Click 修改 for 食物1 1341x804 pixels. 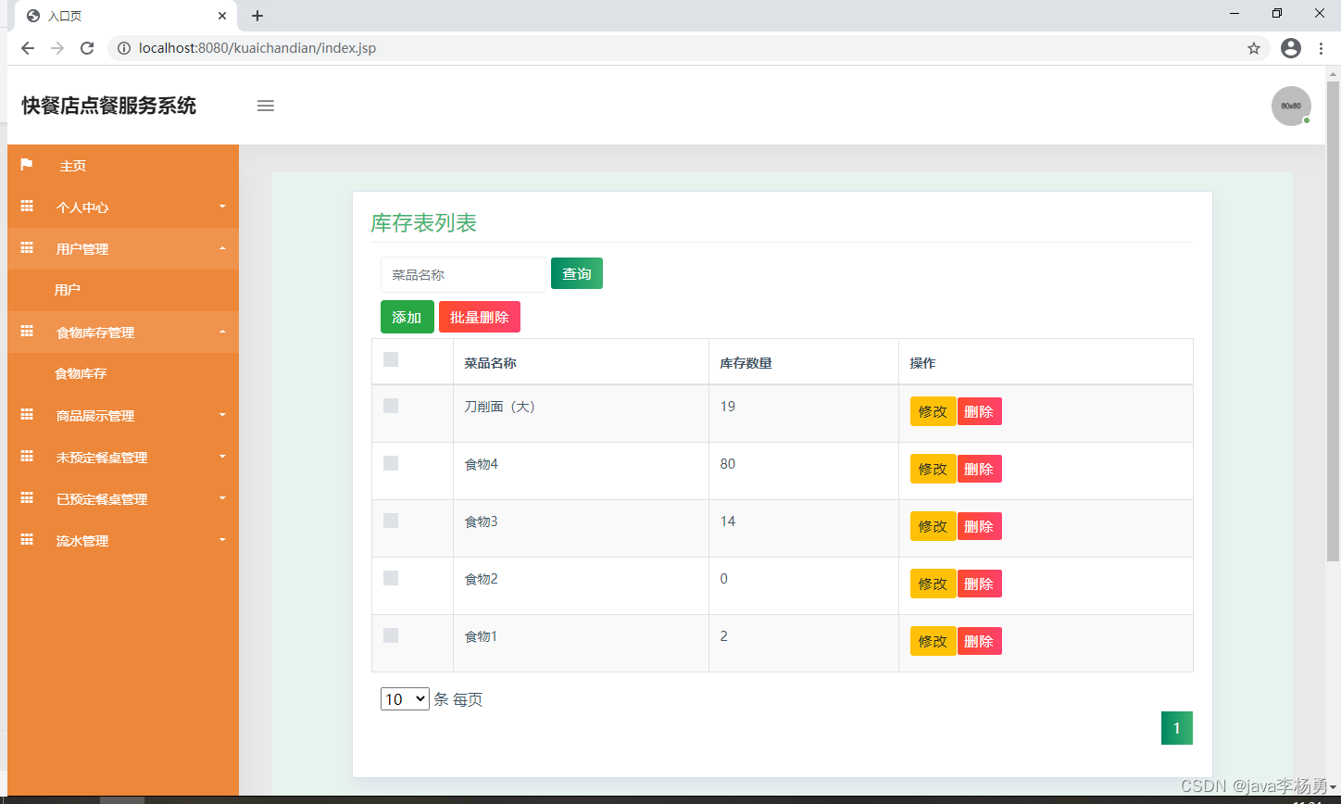pos(933,641)
